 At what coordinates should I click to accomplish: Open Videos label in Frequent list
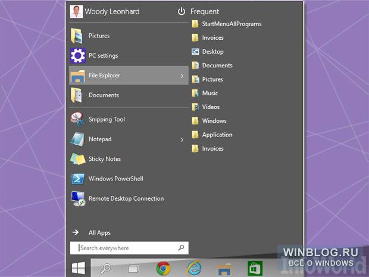(x=211, y=107)
